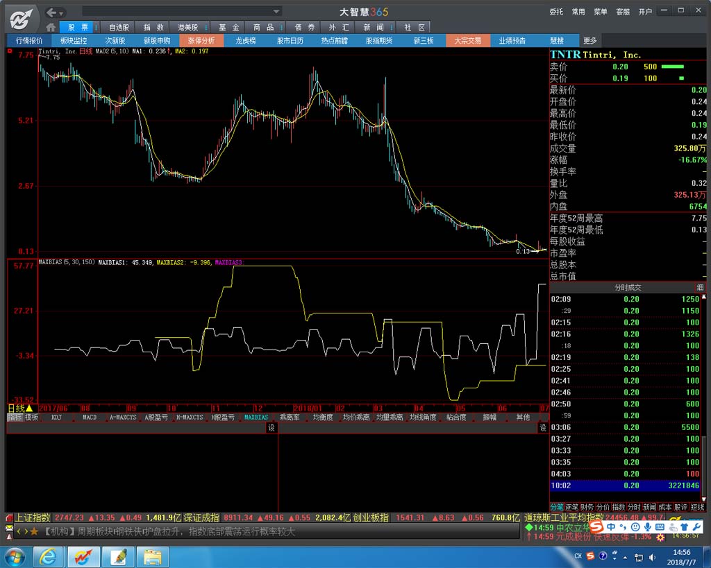The height and width of the screenshot is (568, 711).
Task: Open 热点前瞻 hot topics
Action: [335, 41]
